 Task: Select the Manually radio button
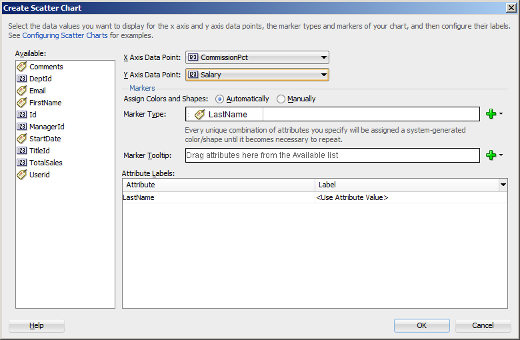281,99
